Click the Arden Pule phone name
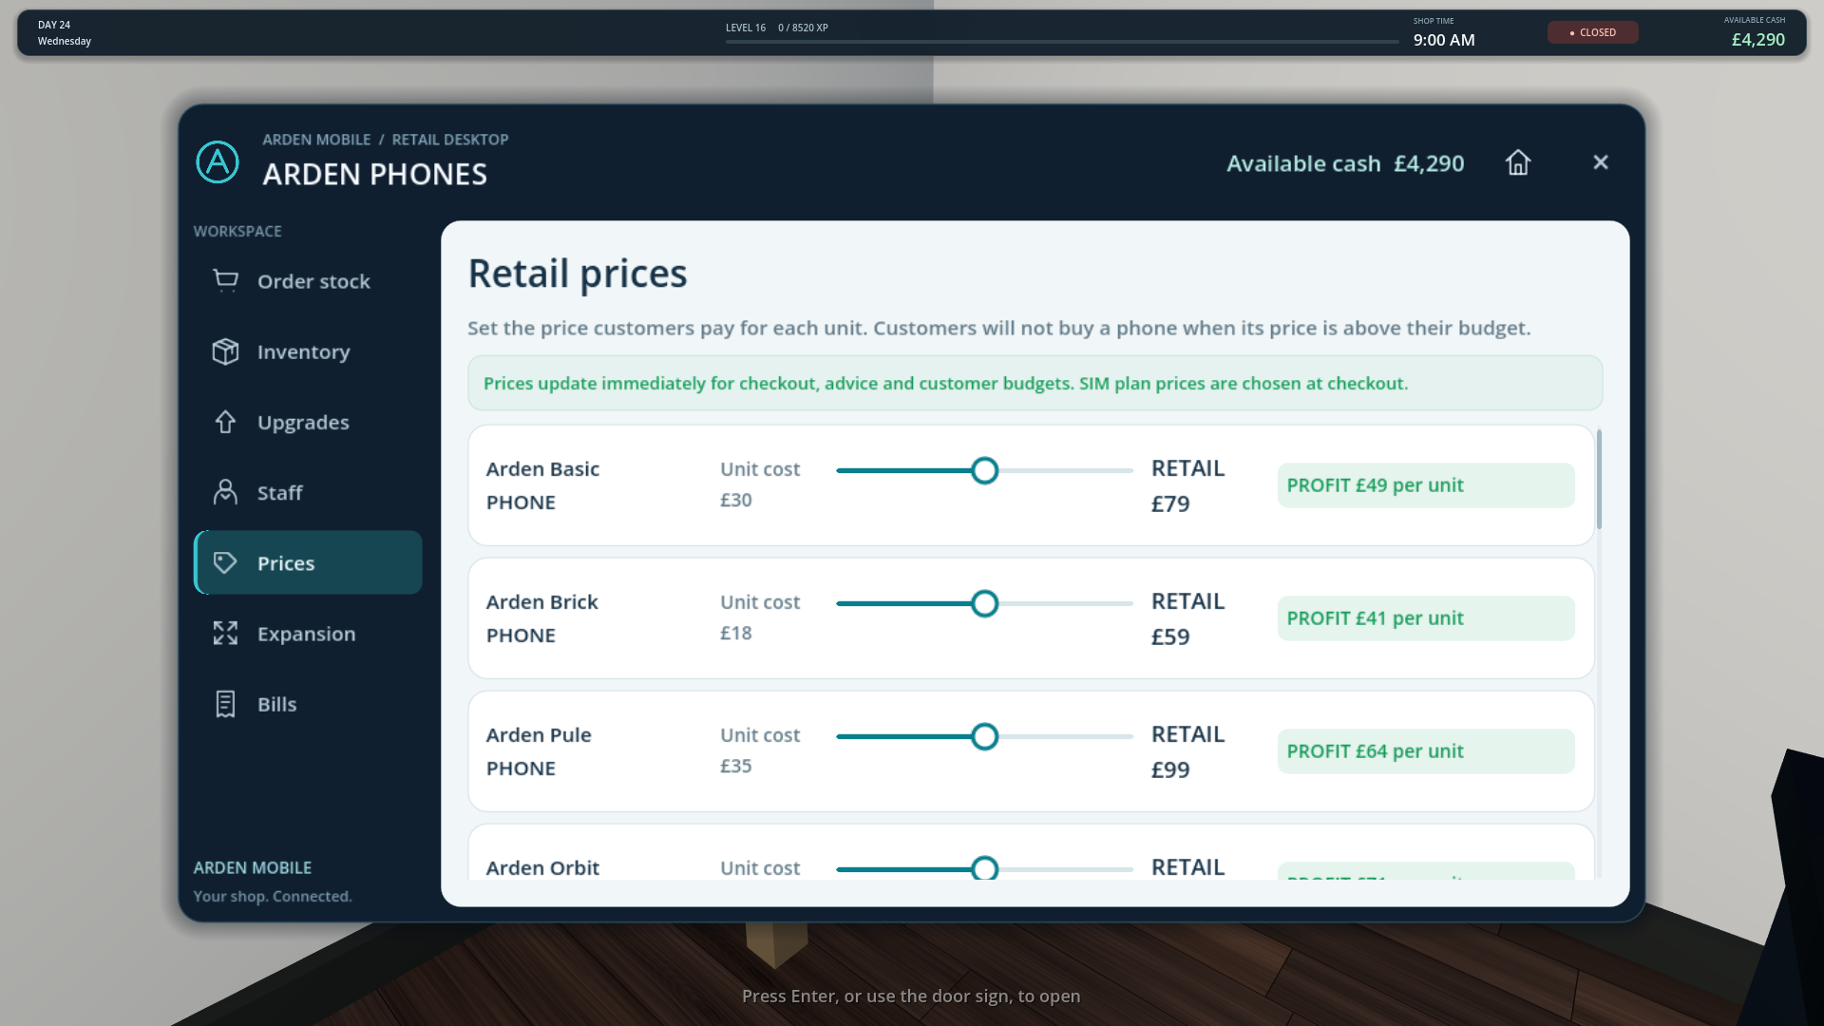This screenshot has height=1026, width=1824. point(539,735)
